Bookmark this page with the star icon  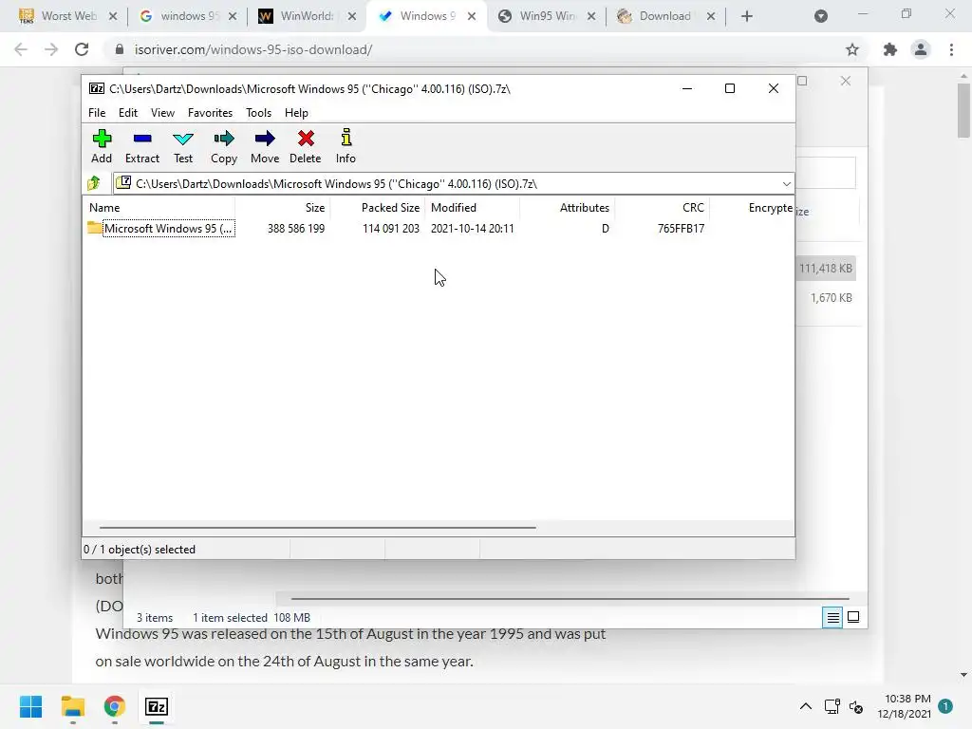(x=852, y=49)
